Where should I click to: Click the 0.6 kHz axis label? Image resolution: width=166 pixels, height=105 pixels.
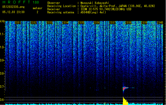pyautogui.click(x=2, y=100)
